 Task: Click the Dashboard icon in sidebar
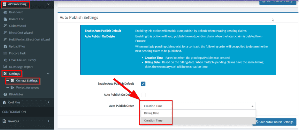coord(5,12)
